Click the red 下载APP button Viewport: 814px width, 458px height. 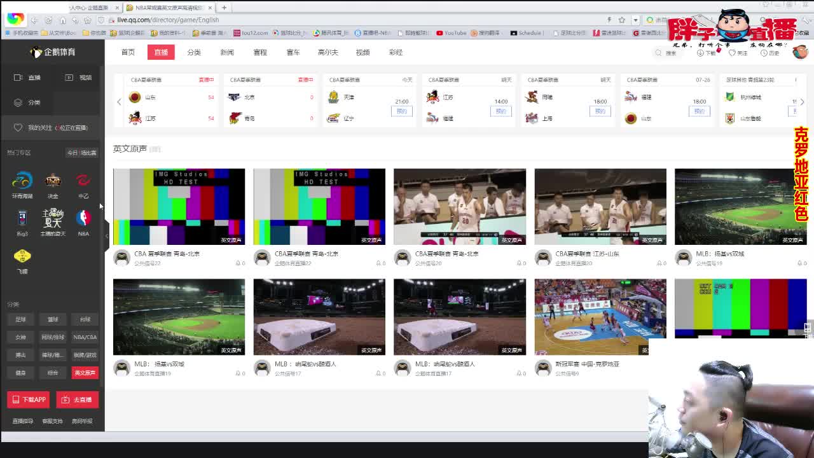click(29, 399)
